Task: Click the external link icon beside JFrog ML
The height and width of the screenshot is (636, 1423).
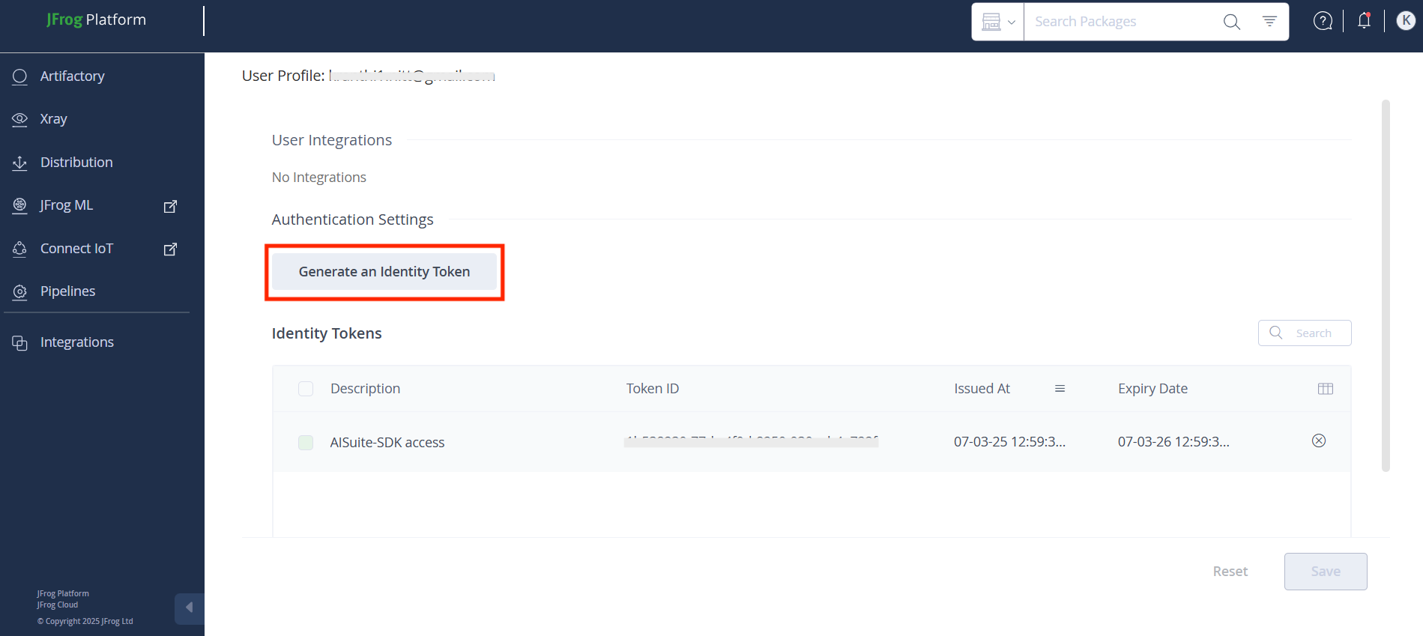Action: (x=171, y=206)
